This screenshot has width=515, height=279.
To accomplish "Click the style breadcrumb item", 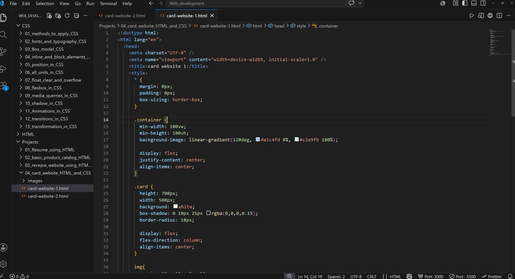I will [298, 26].
